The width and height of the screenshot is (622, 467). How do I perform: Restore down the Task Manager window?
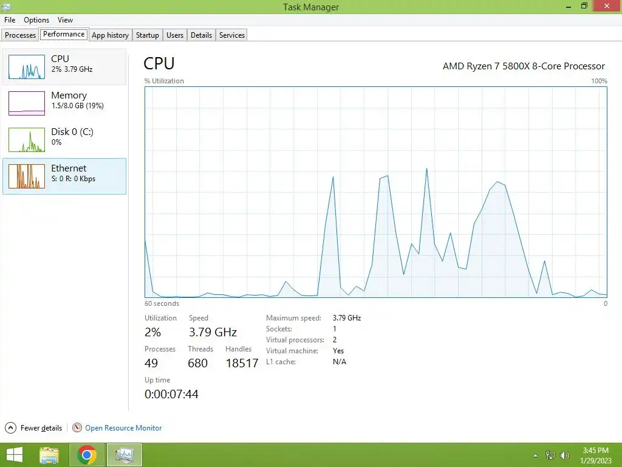584,6
